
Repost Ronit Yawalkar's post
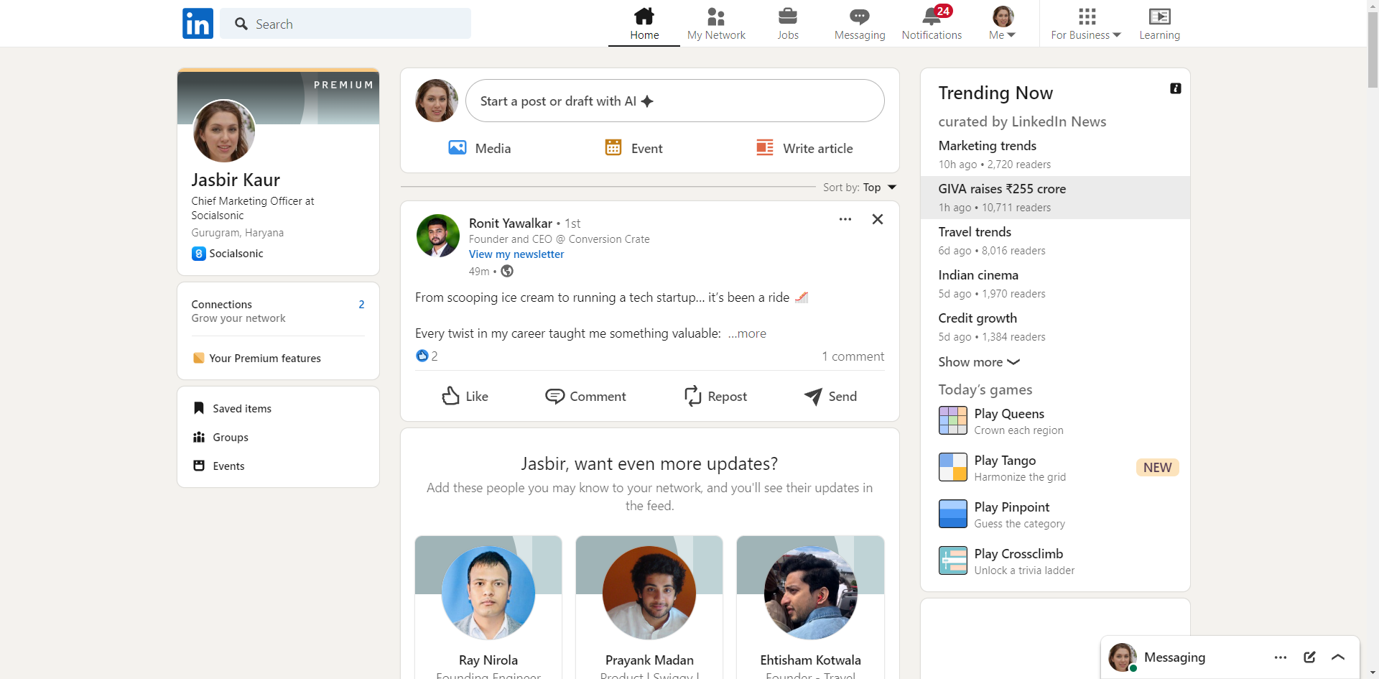pos(715,396)
